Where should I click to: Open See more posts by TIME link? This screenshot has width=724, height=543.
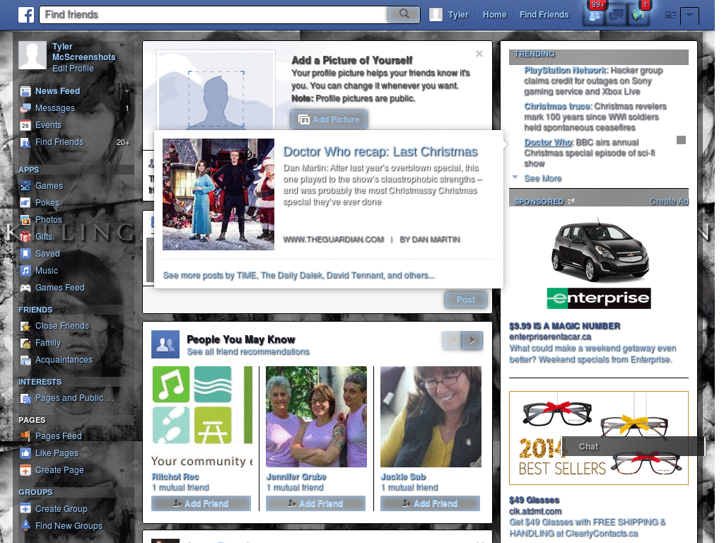click(298, 275)
